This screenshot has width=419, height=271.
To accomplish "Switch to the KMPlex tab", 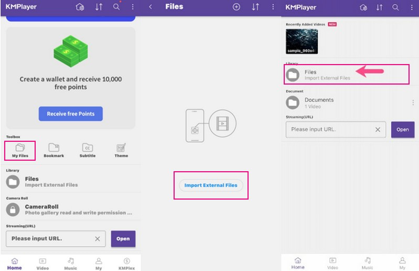I will tap(126, 263).
